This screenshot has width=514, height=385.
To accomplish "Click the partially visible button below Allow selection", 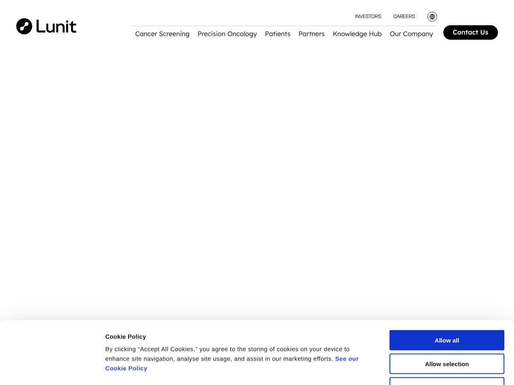I will point(447,381).
